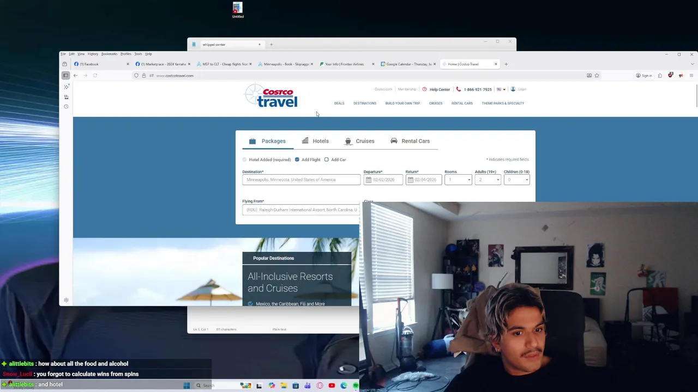This screenshot has width=698, height=392.
Task: Click the Costco Travel logo
Action: [271, 96]
